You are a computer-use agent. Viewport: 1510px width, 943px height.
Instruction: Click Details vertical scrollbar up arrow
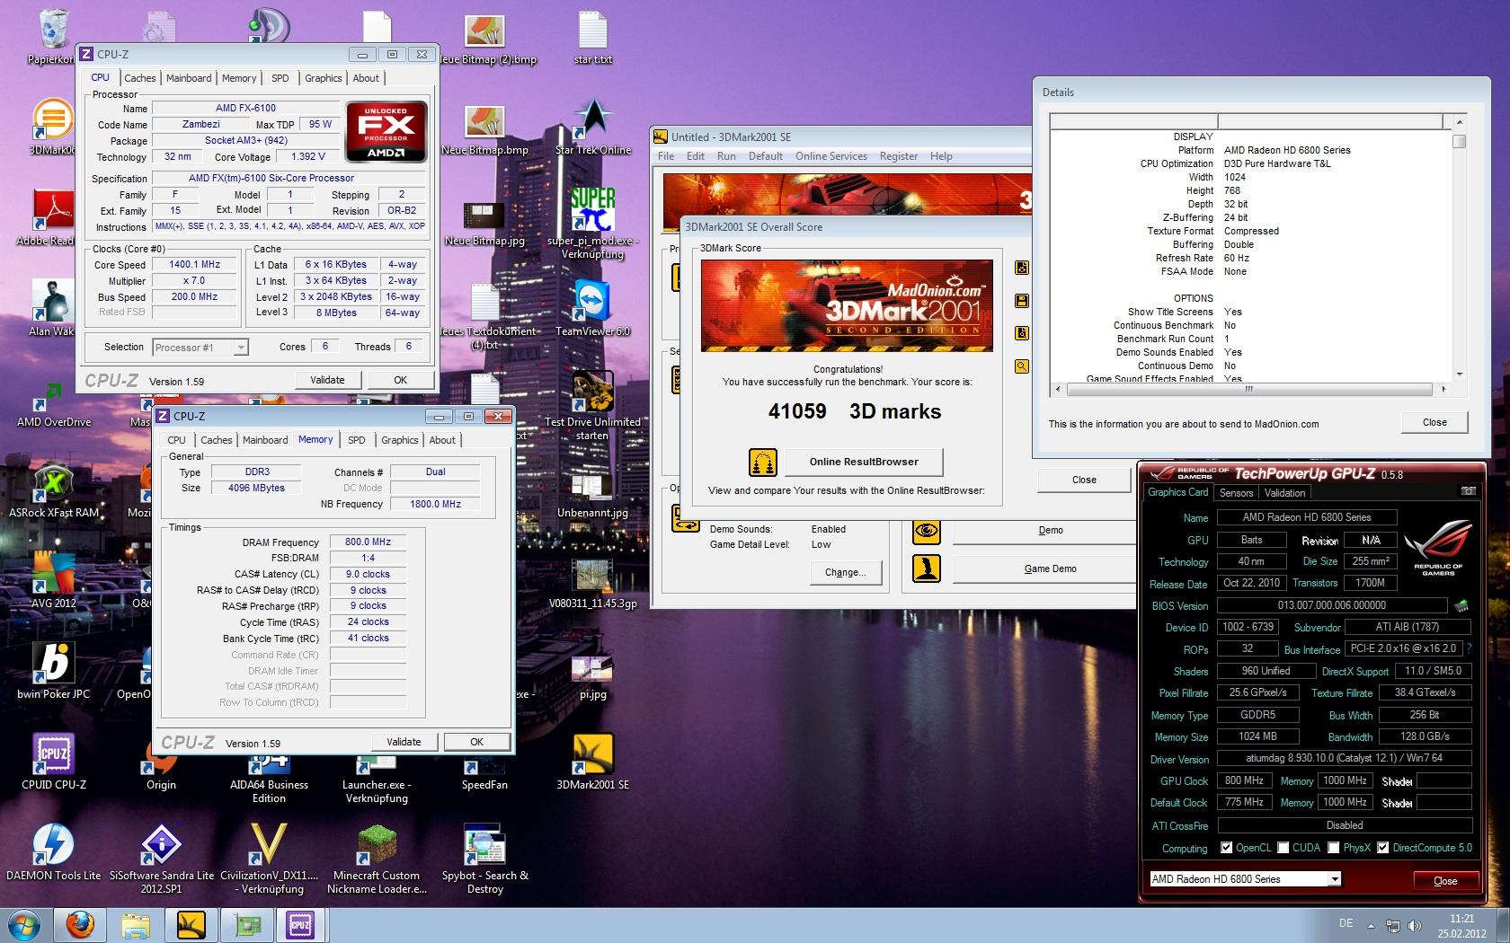point(1459,121)
